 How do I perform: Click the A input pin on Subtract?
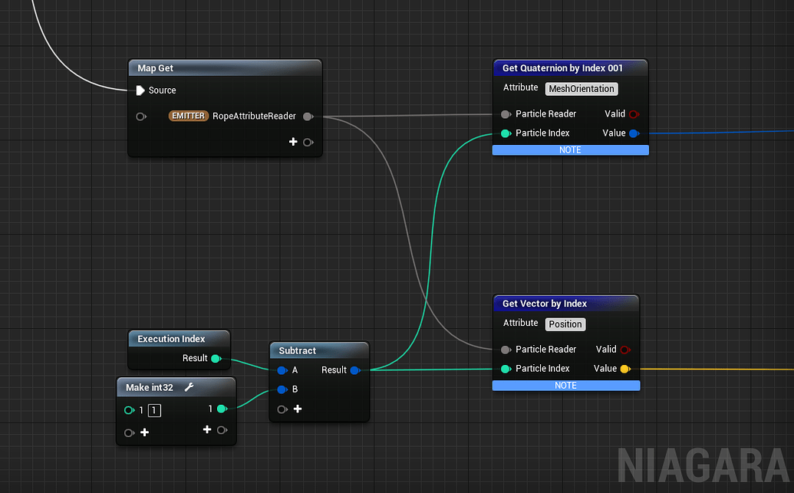(x=282, y=370)
